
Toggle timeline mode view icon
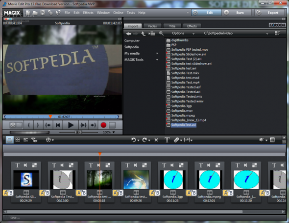coord(25,140)
